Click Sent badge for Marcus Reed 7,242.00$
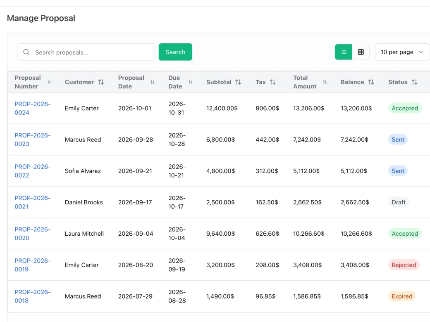 [x=398, y=140]
